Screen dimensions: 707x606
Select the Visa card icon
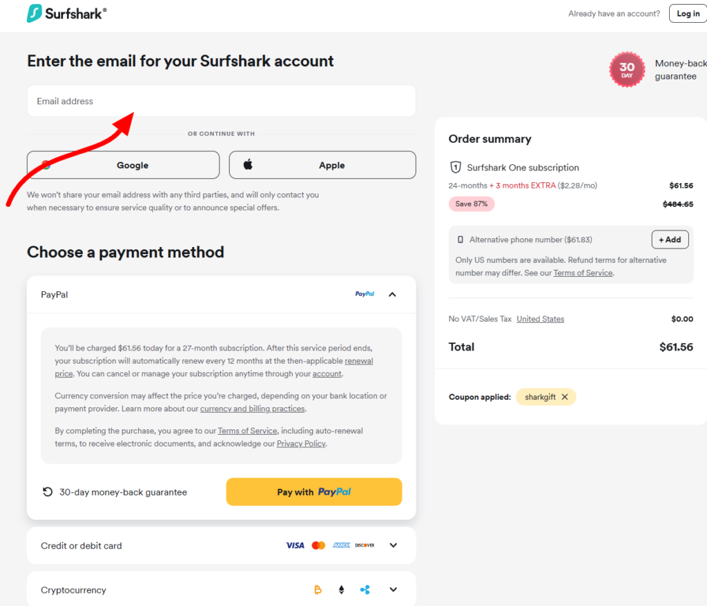(295, 545)
